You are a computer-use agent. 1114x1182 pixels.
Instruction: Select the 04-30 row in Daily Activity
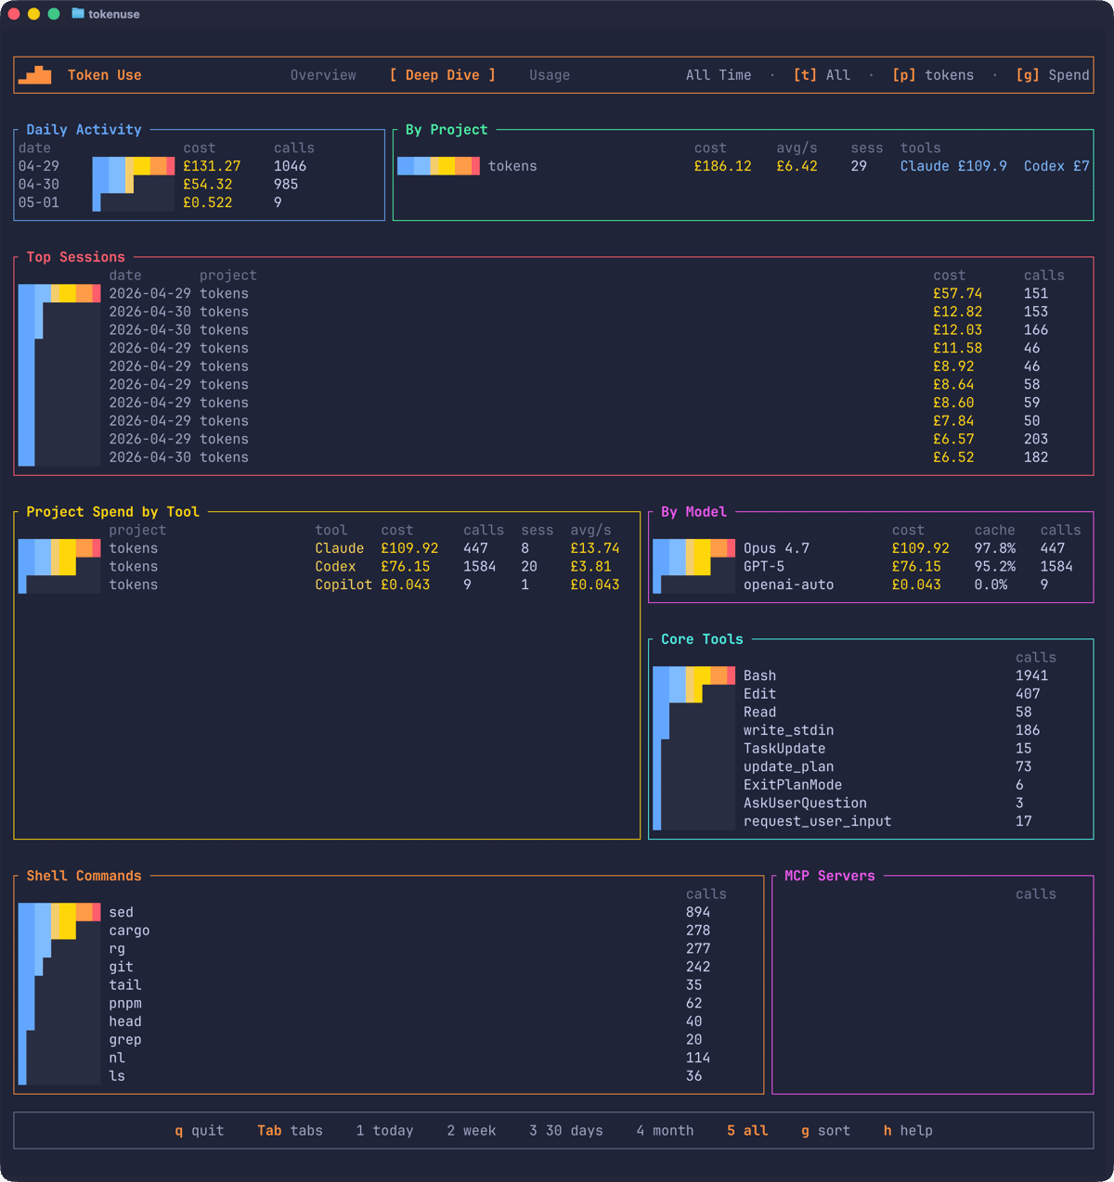[x=200, y=184]
